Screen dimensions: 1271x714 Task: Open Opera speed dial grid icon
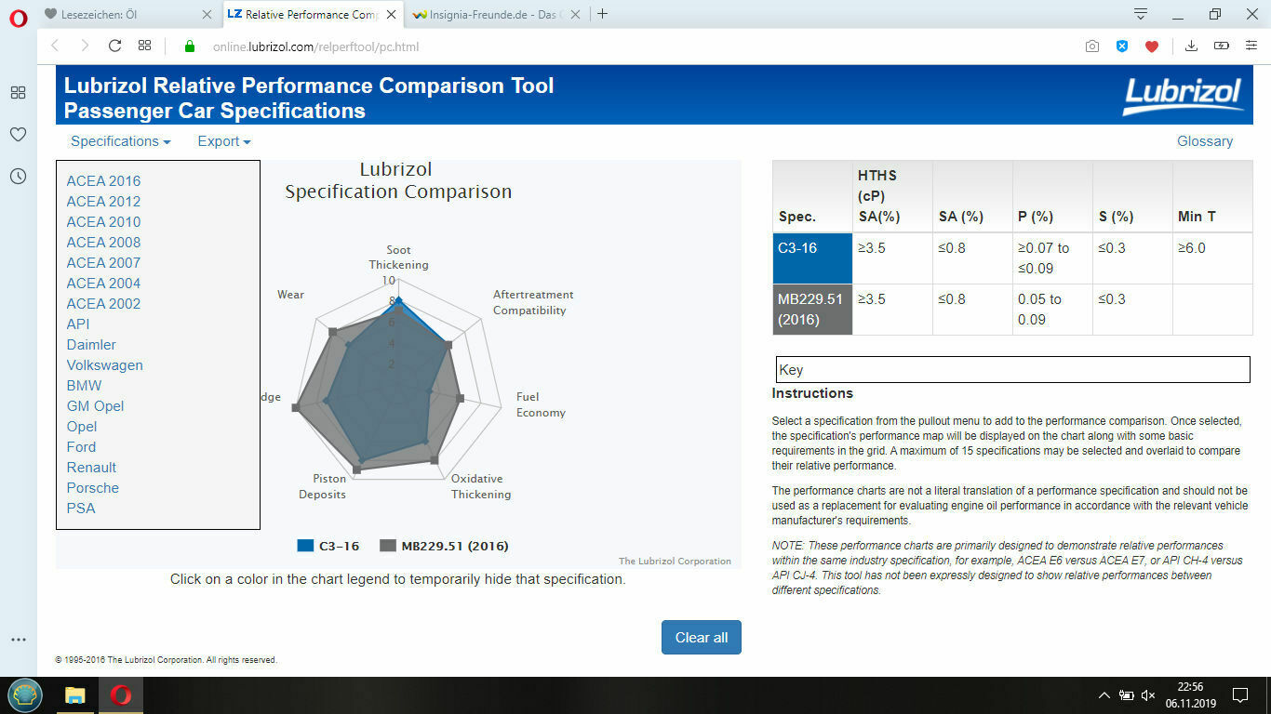click(144, 46)
